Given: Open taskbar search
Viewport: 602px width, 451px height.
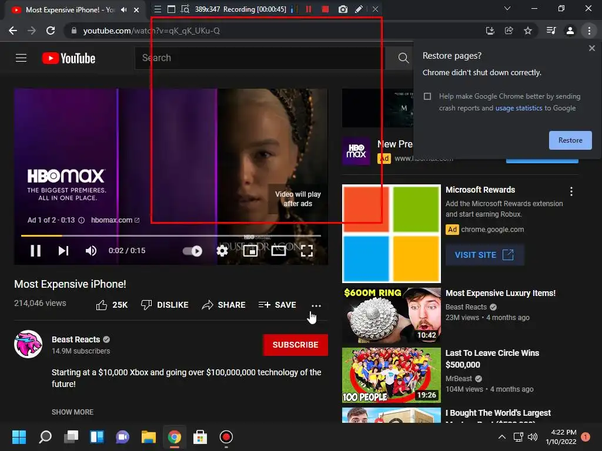Looking at the screenshot, I should pyautogui.click(x=45, y=437).
